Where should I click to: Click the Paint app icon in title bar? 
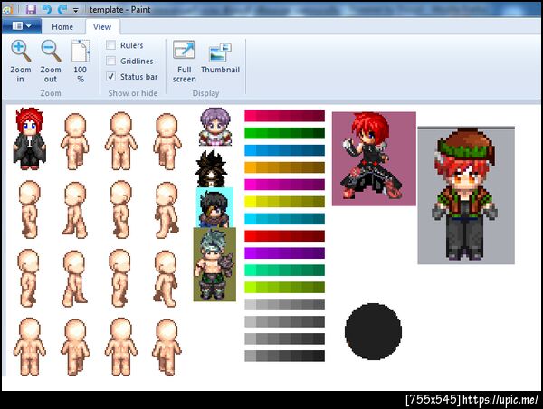pyautogui.click(x=7, y=9)
